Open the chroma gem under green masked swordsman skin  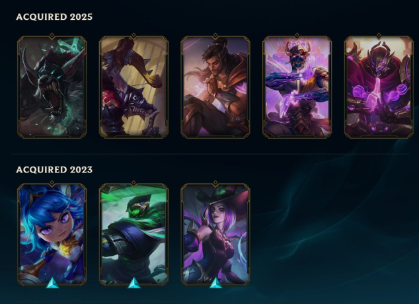134,283
